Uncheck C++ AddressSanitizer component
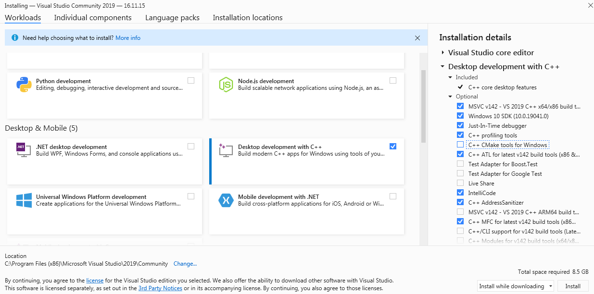 [460, 203]
